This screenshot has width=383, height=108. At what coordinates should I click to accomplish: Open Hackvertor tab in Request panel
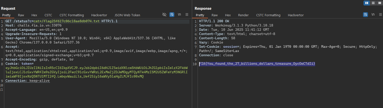[99, 15]
